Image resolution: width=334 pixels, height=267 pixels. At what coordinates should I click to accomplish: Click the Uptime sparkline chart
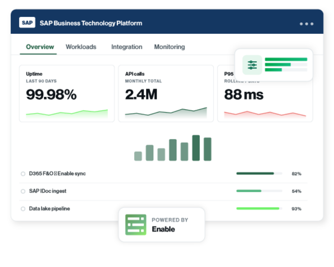click(67, 114)
